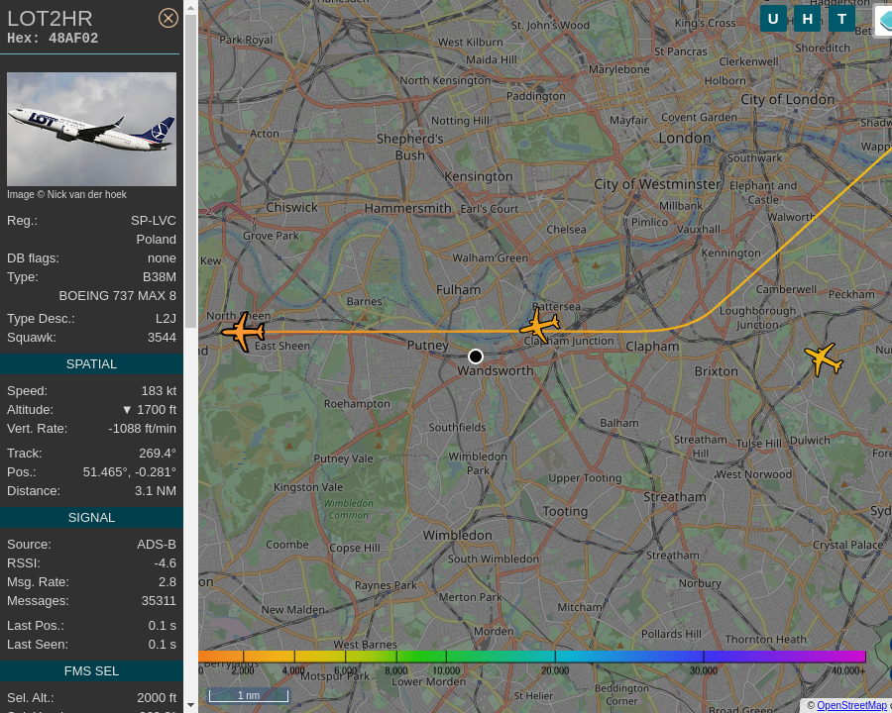Click the 30,000 mark on altitude color legend
The image size is (892, 713).
click(704, 671)
